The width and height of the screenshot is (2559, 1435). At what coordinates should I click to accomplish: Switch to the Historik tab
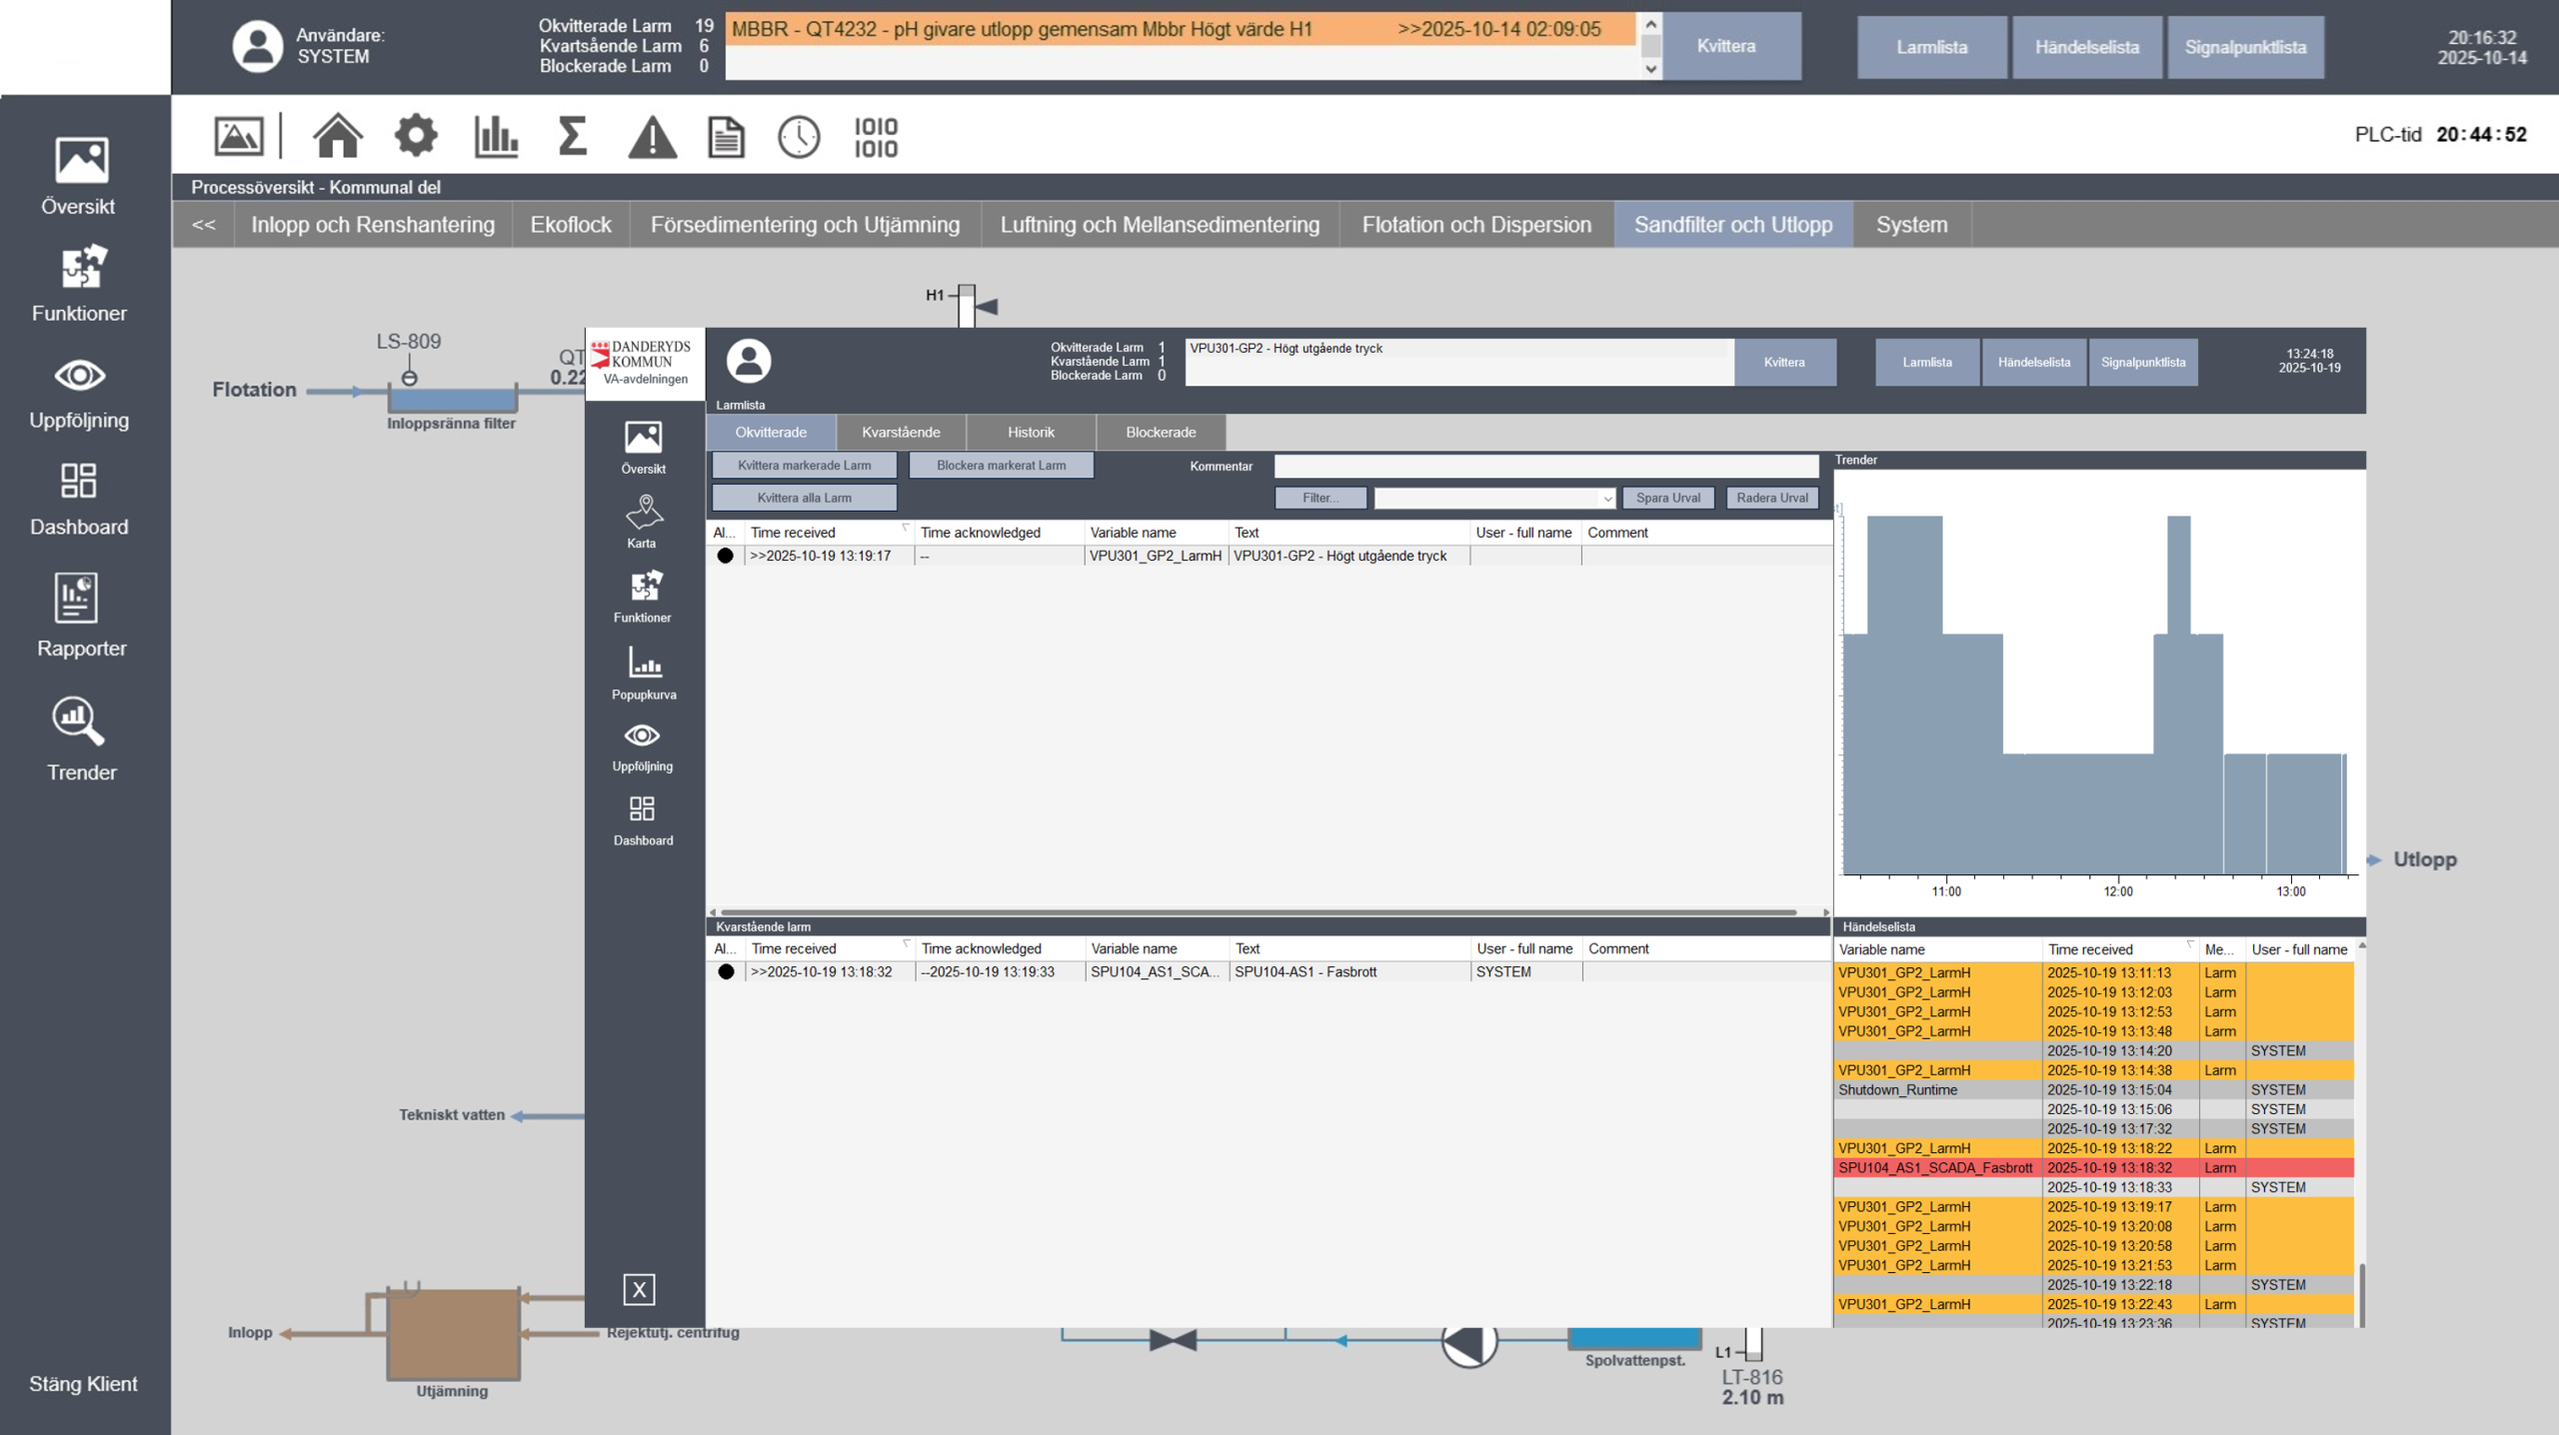tap(1030, 432)
